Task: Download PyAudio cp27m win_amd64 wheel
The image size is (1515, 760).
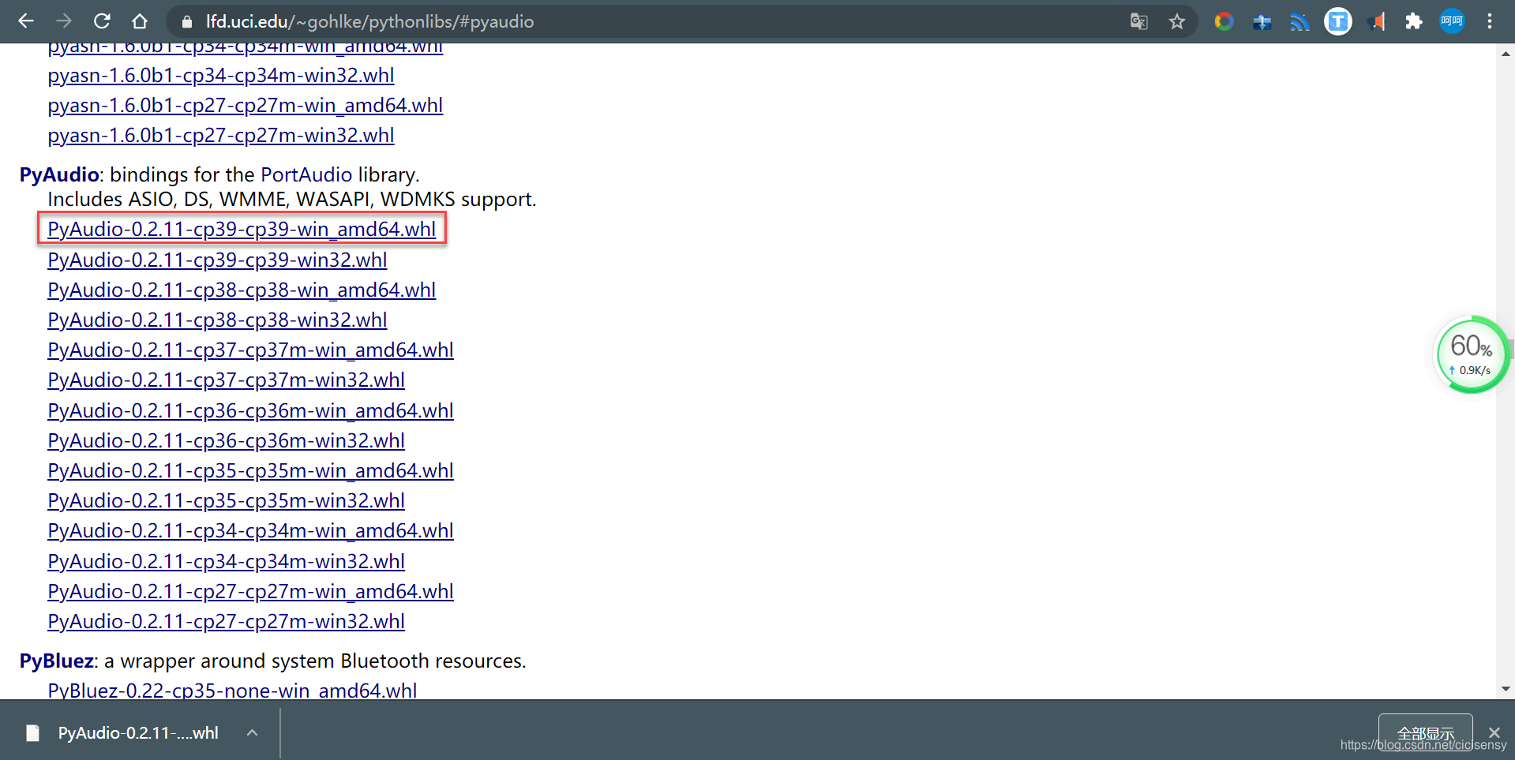Action: pos(250,591)
